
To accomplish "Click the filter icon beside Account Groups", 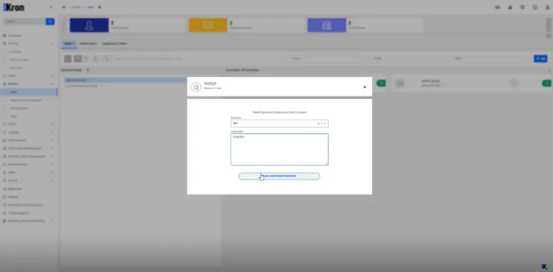I will click(x=88, y=70).
